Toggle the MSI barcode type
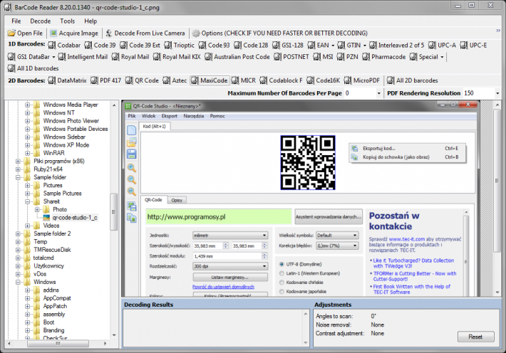Image resolution: width=506 pixels, height=353 pixels. [324, 57]
